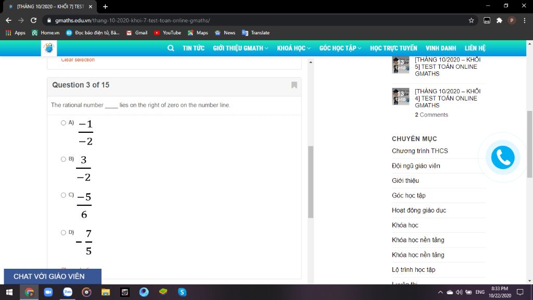Open the Lộ trình học tập category
Image resolution: width=533 pixels, height=300 pixels.
click(413, 270)
